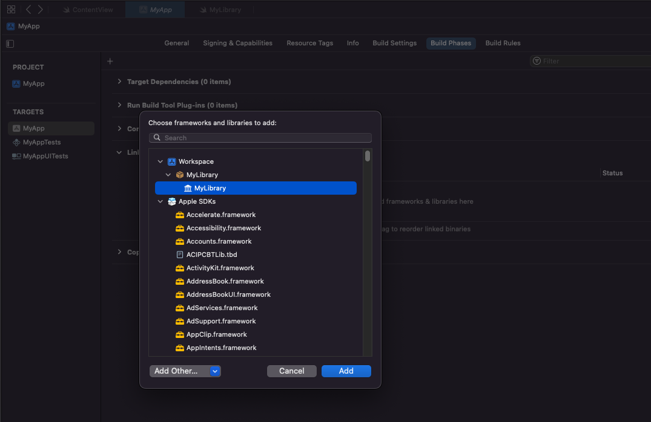Click the MyLibrary package box icon
651x422 pixels.
[x=179, y=175]
